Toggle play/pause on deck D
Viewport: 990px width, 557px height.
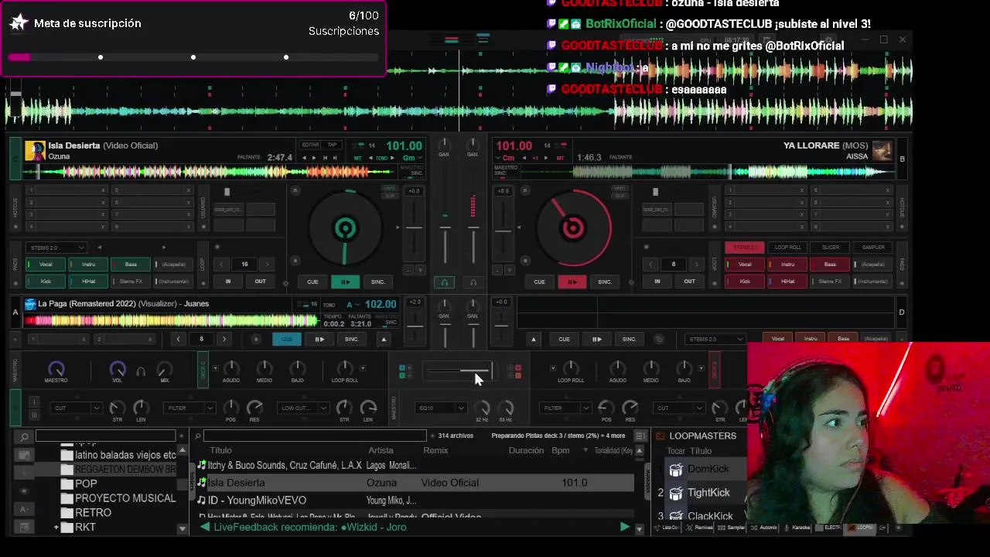(x=596, y=339)
